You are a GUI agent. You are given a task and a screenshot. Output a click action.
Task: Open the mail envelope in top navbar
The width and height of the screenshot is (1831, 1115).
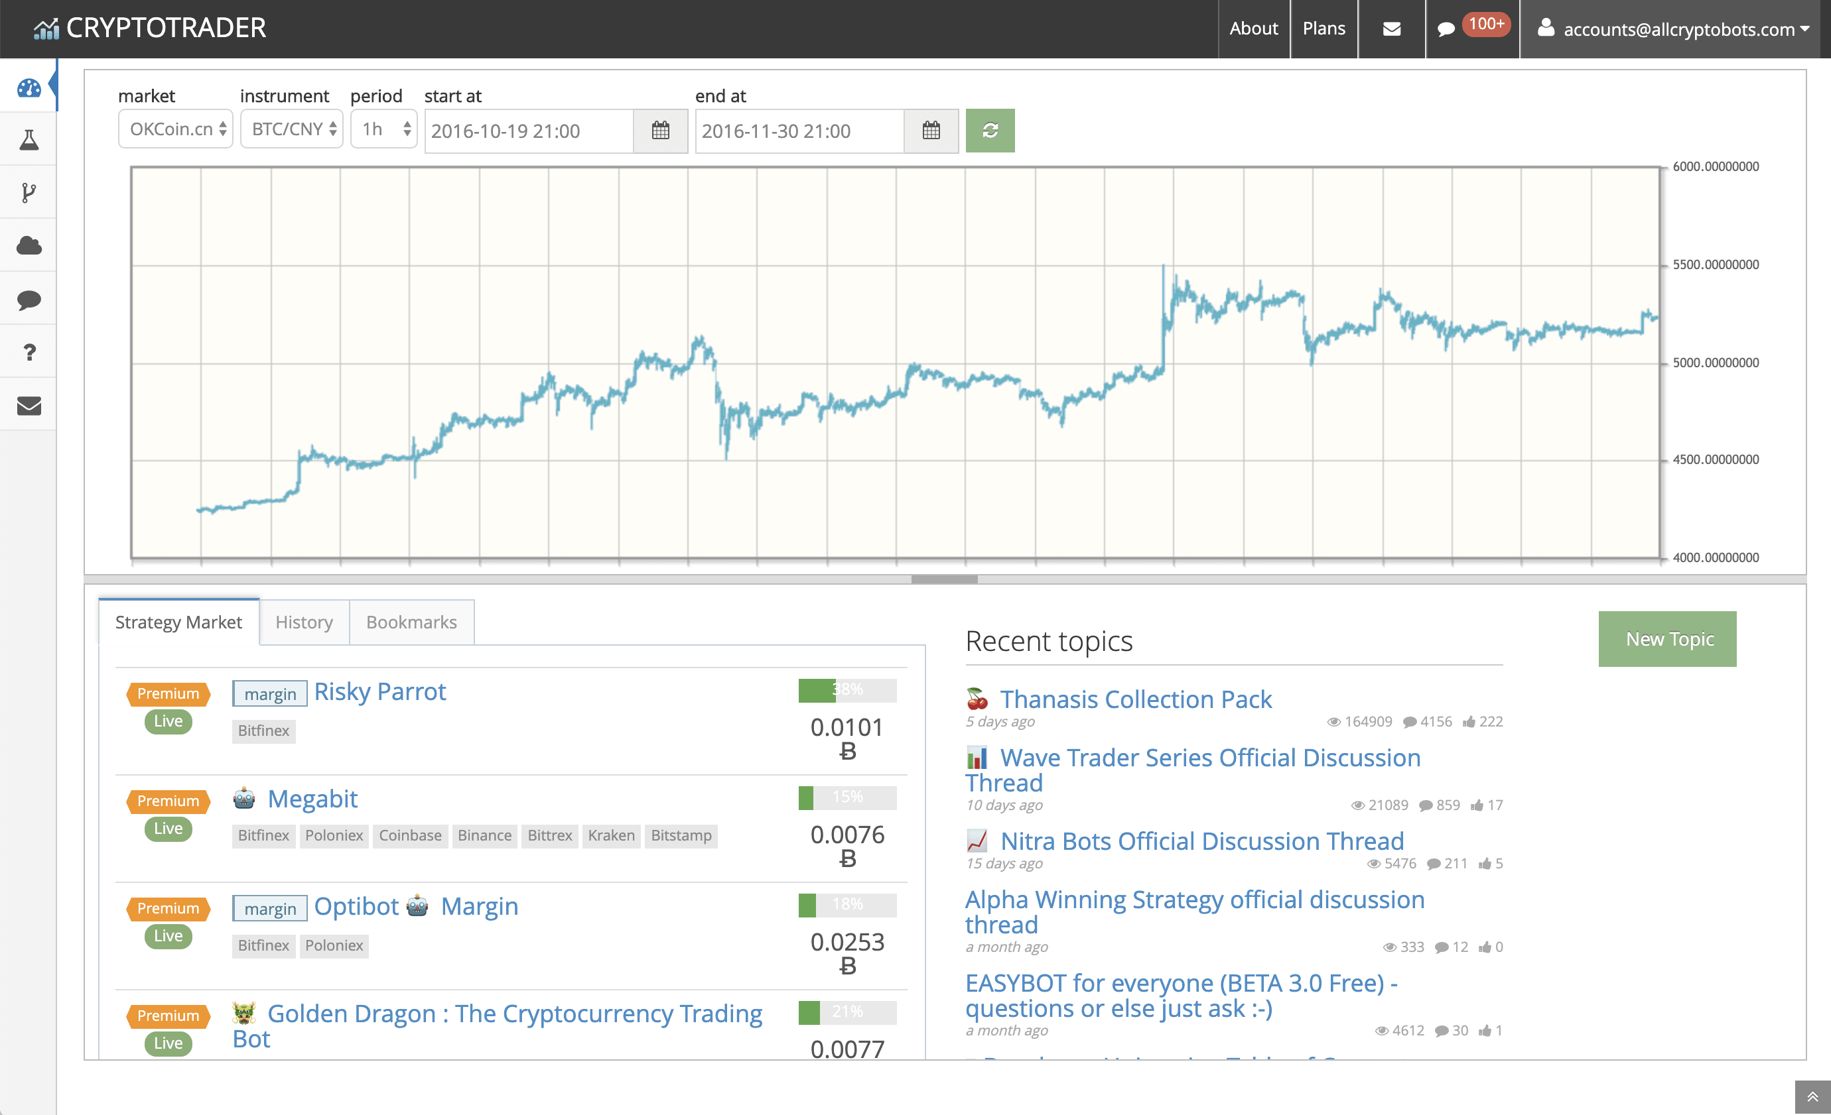click(1391, 29)
